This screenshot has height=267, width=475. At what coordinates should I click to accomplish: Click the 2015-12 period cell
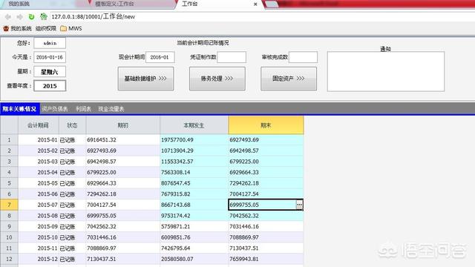[38, 259]
